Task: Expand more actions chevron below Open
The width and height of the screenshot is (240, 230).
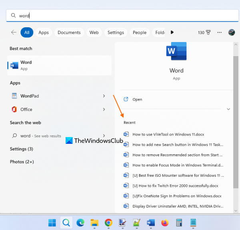Action: click(x=228, y=109)
